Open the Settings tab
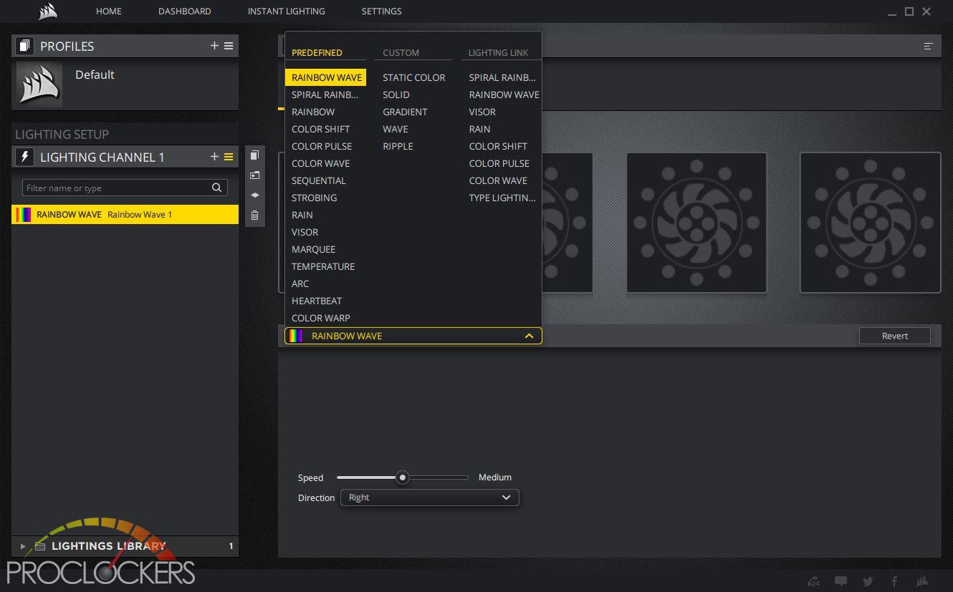The height and width of the screenshot is (592, 953). point(382,11)
